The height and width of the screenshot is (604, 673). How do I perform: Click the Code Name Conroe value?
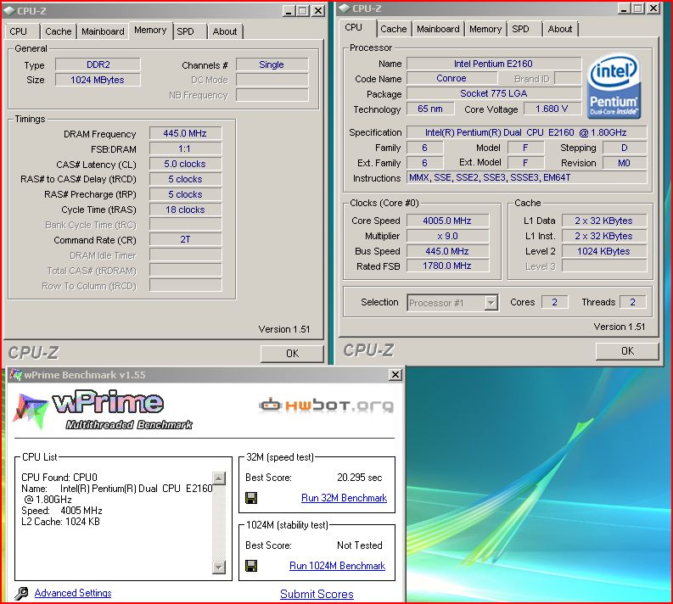pos(451,78)
